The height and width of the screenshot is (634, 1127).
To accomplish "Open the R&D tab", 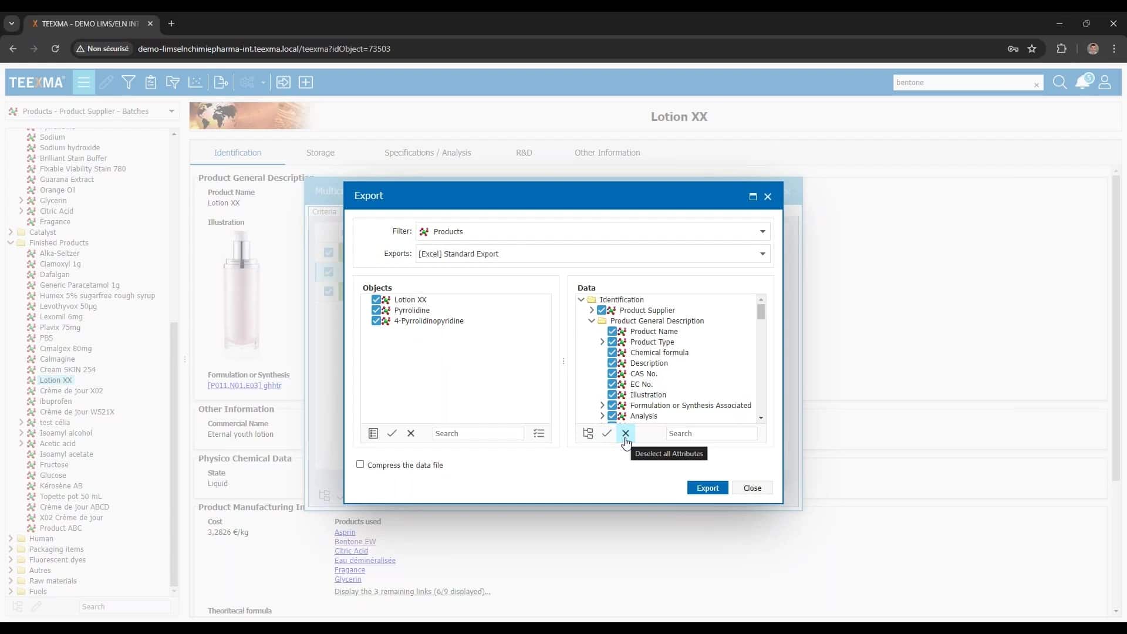I will point(524,153).
